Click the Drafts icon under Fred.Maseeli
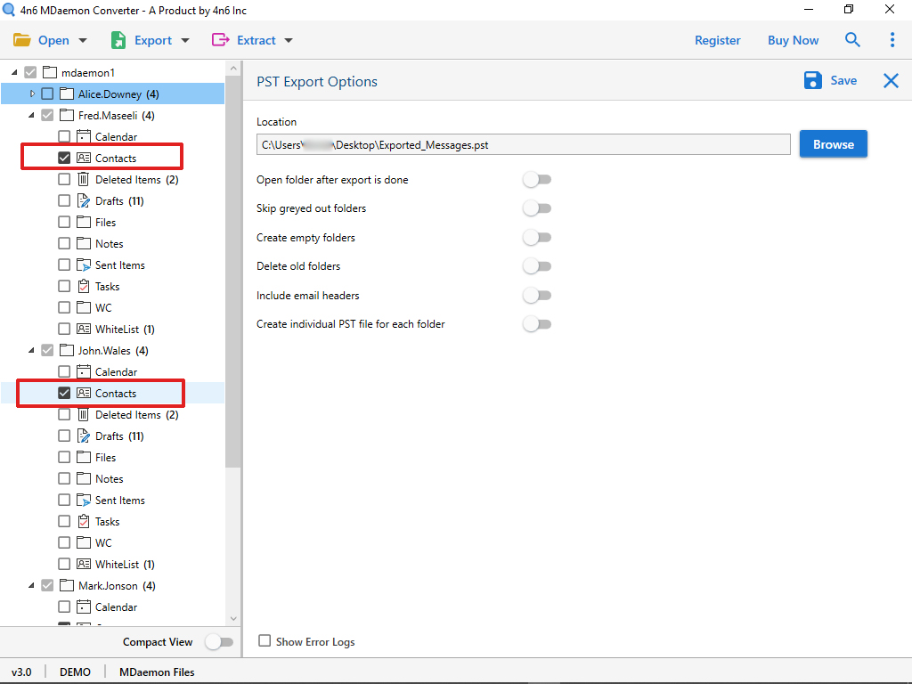Image resolution: width=912 pixels, height=684 pixels. [x=84, y=200]
